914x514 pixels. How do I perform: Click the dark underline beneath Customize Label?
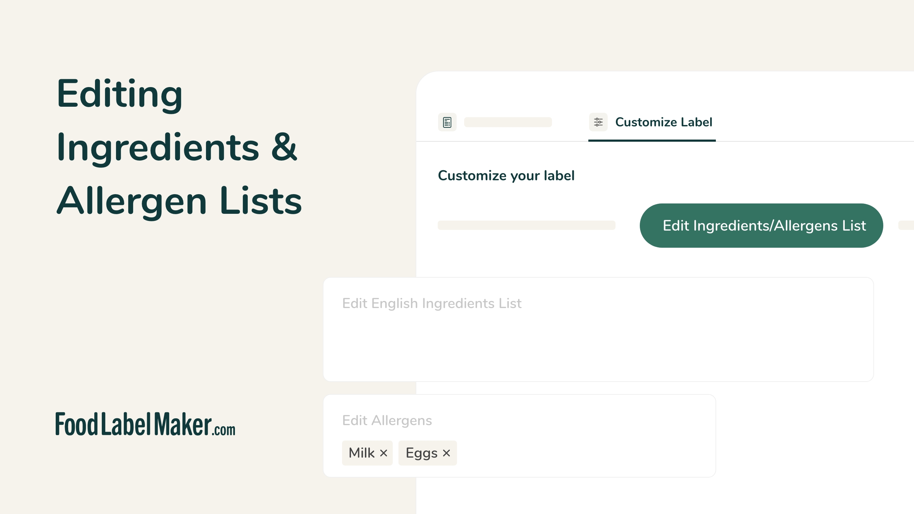pyautogui.click(x=652, y=141)
